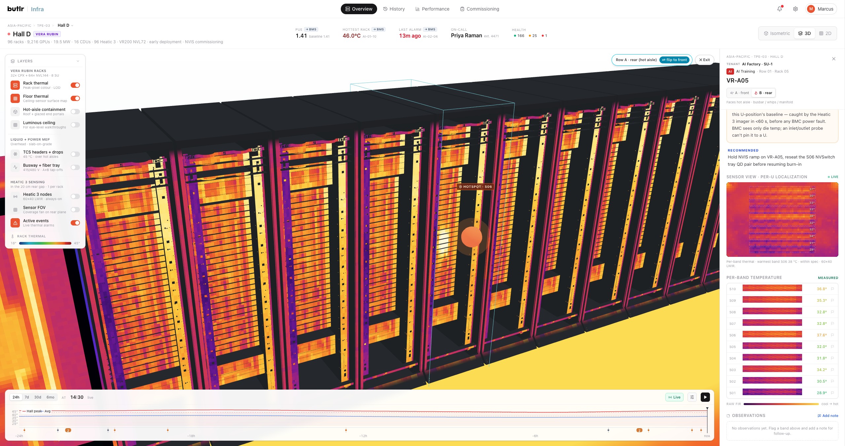
Task: Click the timeline event marker labeled 2 near -24h
Action: pyautogui.click(x=68, y=430)
